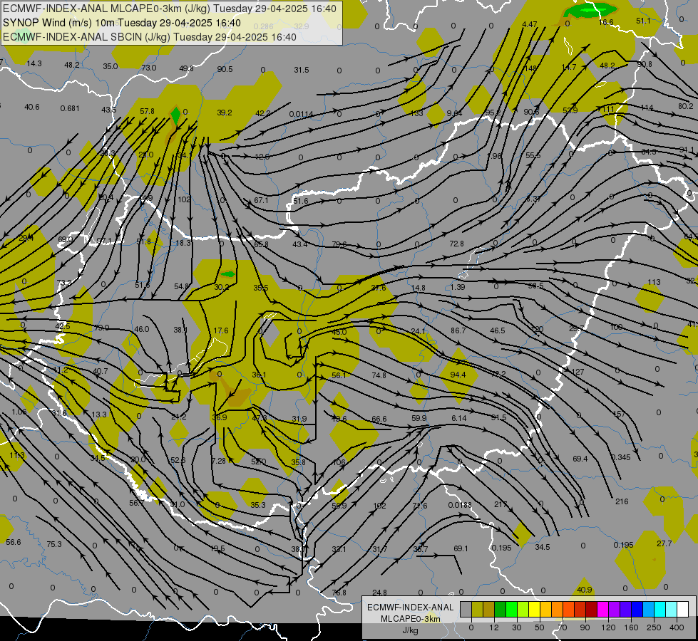Viewport: 698px width, 641px height.
Task: Click legend tick label 70
Action: (563, 627)
